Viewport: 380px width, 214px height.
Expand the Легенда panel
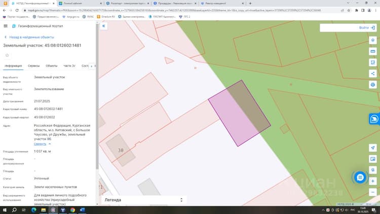(x=144, y=200)
